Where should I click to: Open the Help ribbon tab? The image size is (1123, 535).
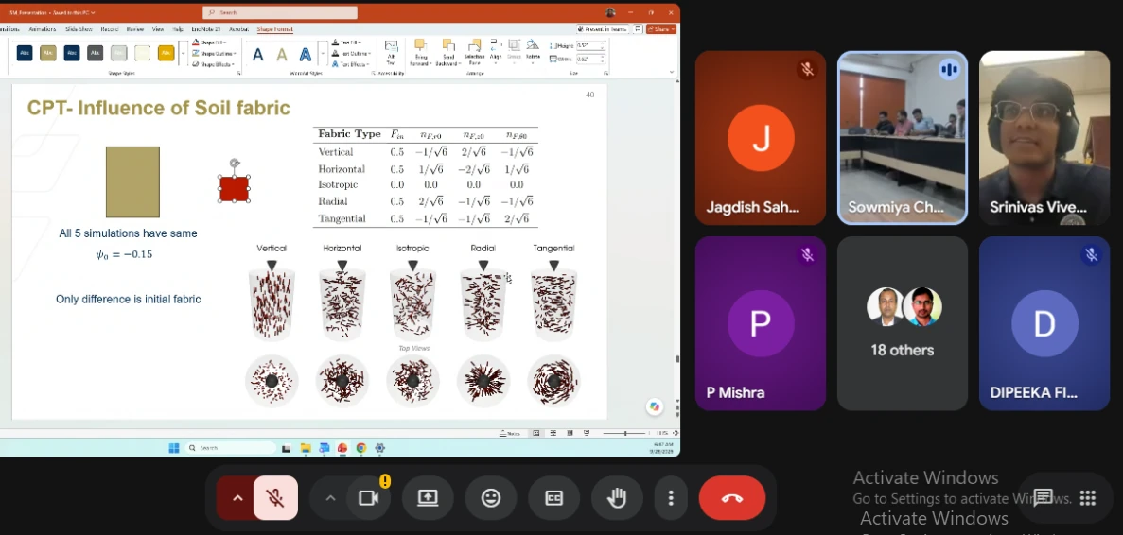coord(178,29)
